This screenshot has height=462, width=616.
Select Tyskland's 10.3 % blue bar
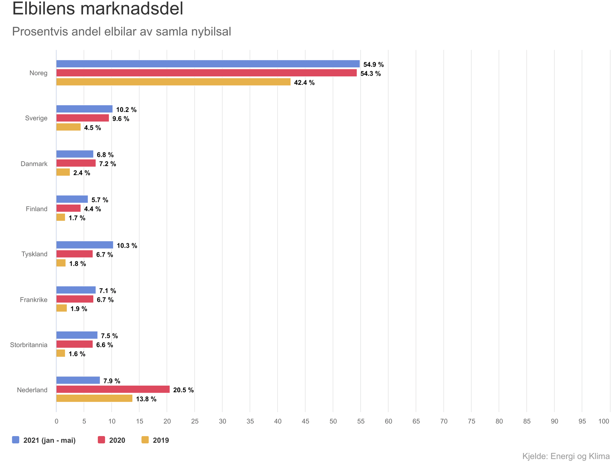(x=85, y=245)
